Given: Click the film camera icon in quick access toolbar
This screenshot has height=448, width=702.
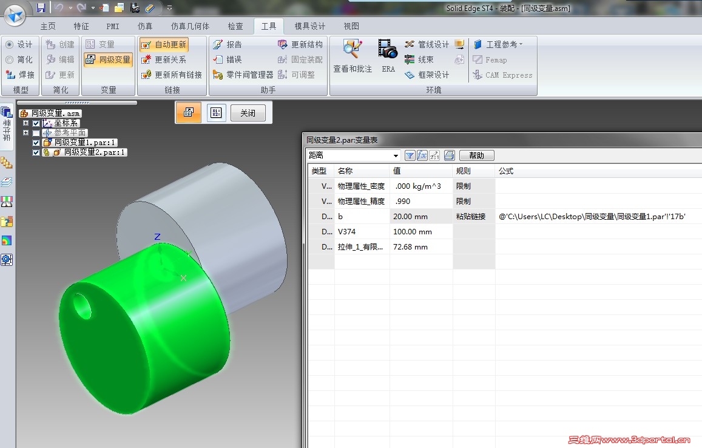Looking at the screenshot, I should 134,8.
